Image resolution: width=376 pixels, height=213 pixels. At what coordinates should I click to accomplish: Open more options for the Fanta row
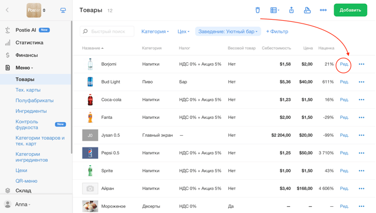[361, 117]
